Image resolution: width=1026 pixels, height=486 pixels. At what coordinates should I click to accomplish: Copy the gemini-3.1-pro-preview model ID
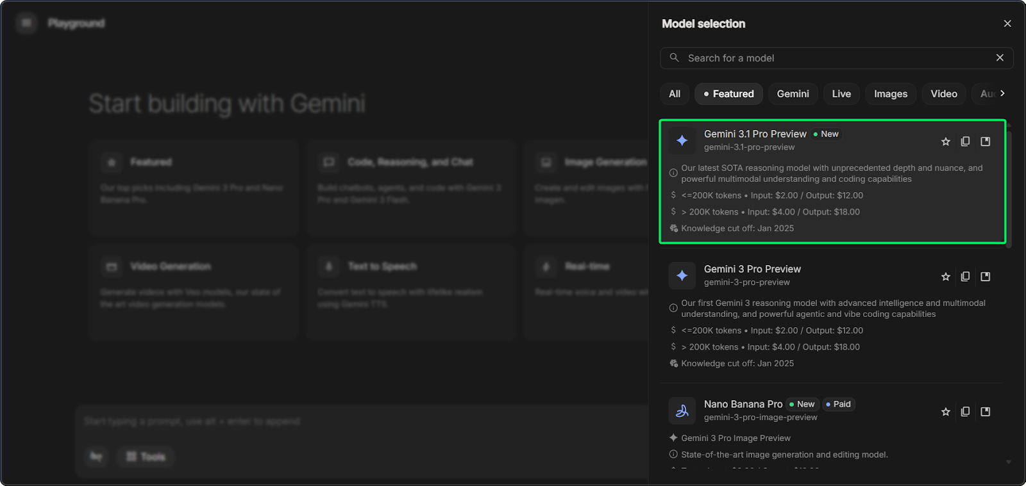click(x=965, y=142)
